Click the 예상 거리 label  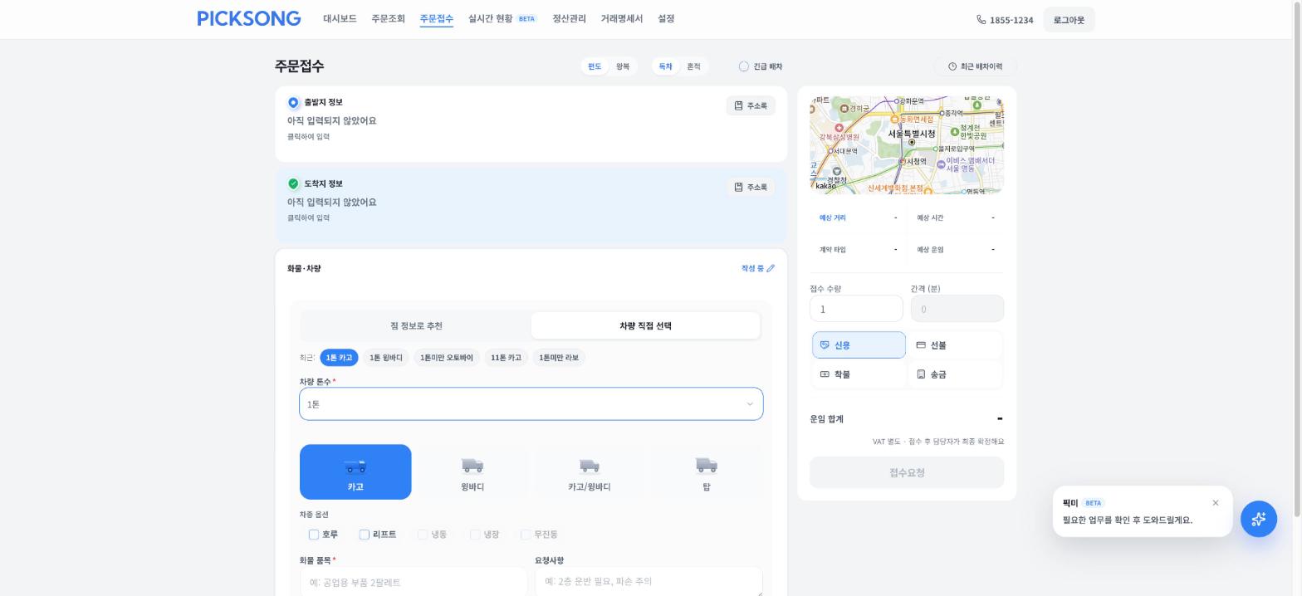pos(833,217)
